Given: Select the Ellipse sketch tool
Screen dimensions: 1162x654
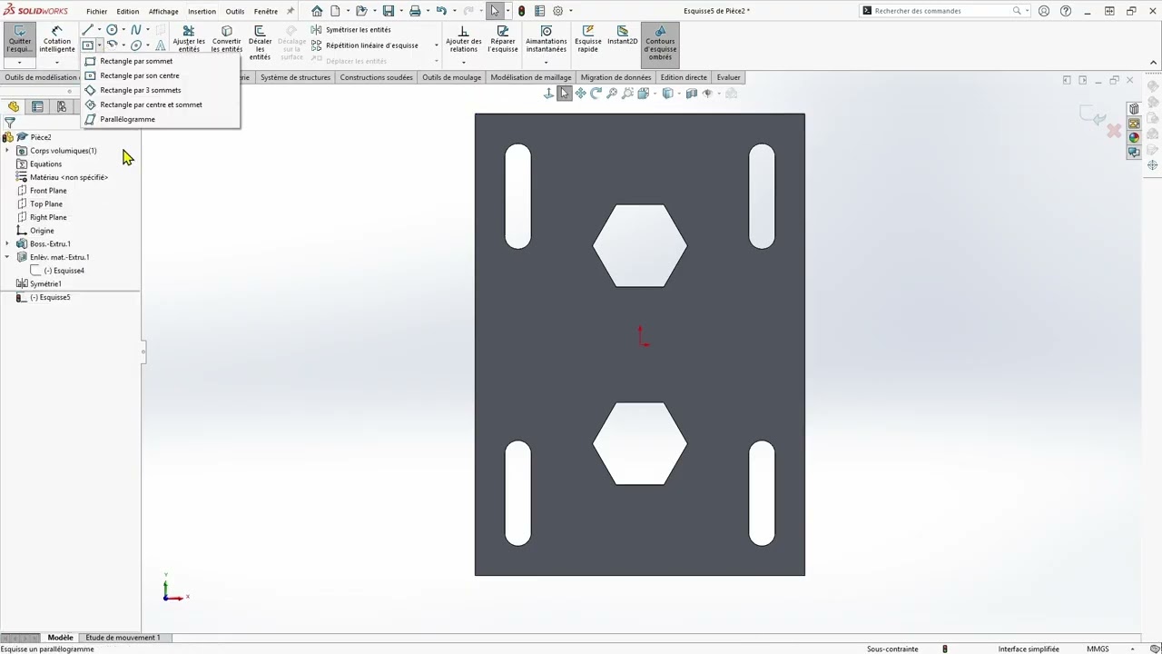Looking at the screenshot, I should tap(135, 45).
